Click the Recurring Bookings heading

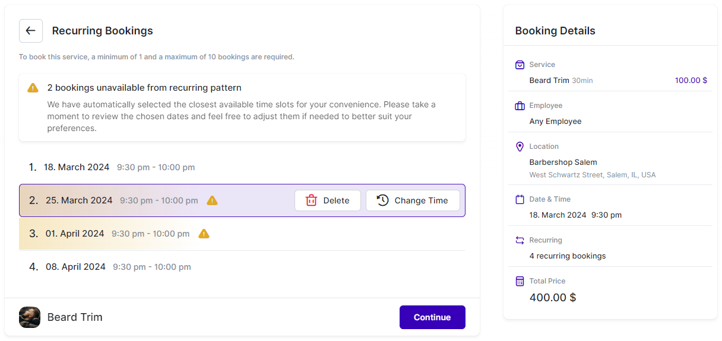(102, 31)
